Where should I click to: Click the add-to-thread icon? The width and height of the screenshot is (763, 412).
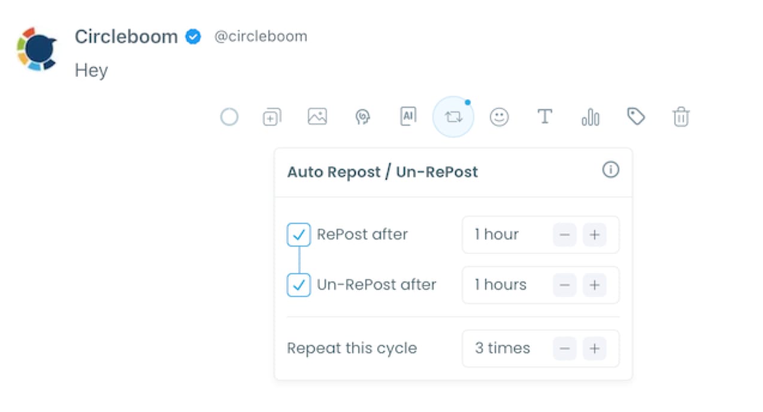point(272,117)
